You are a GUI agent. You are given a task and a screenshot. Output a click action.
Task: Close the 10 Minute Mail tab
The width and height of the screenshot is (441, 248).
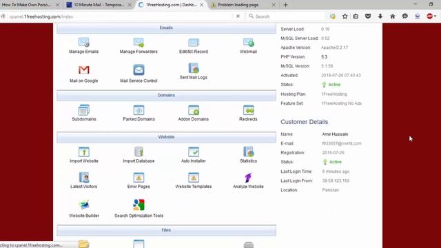130,5
